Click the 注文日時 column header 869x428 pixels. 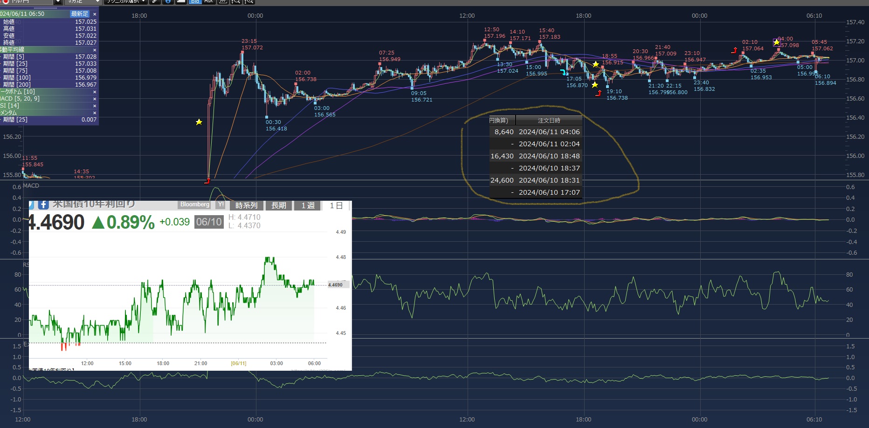[549, 121]
